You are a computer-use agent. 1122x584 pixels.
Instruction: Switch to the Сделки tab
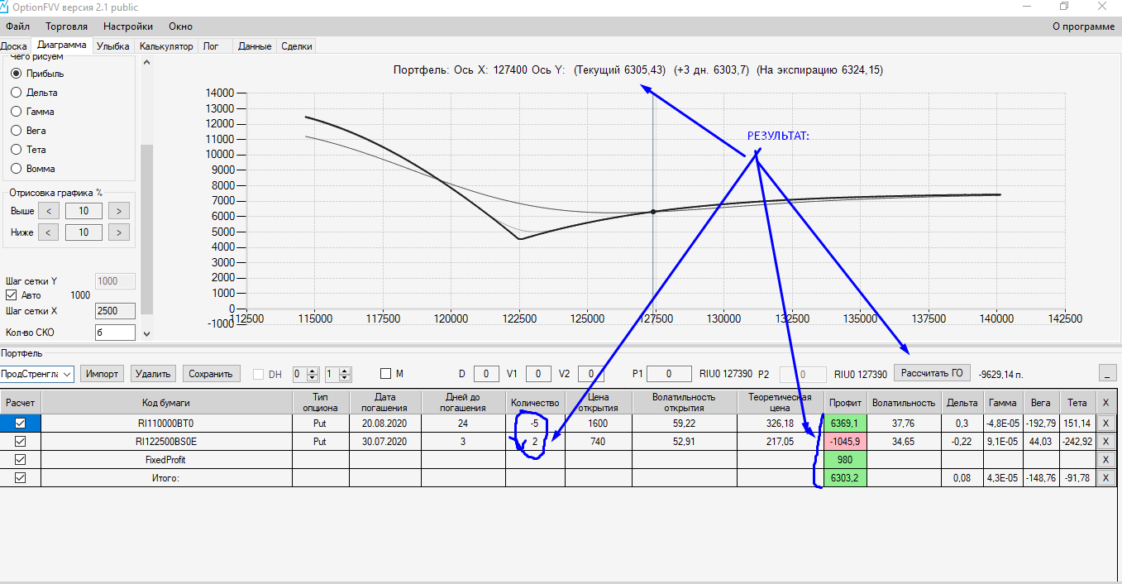coord(297,46)
